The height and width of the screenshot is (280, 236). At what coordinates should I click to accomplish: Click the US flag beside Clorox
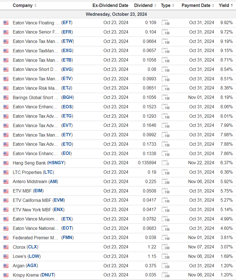coord(6,247)
